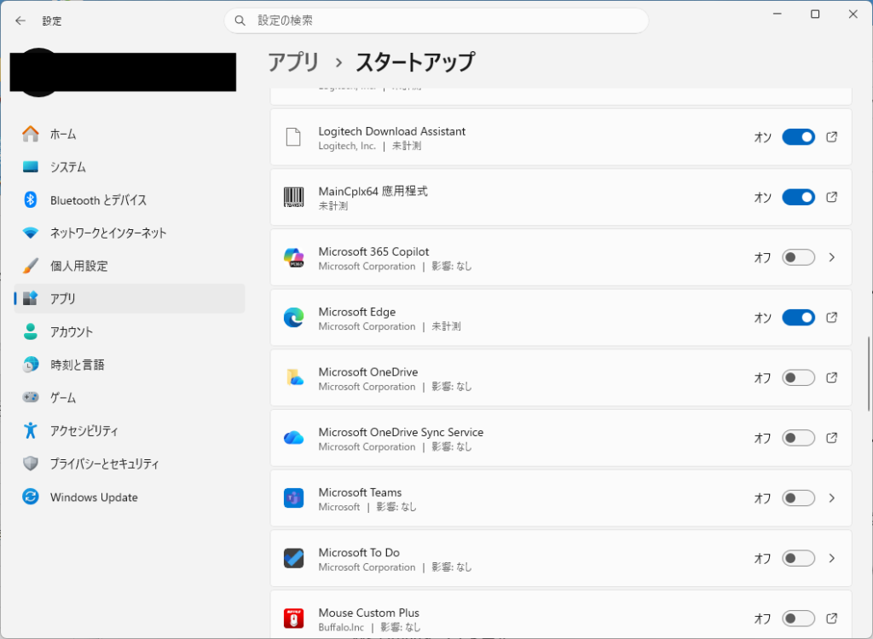Image resolution: width=873 pixels, height=639 pixels.
Task: Open Microsoft OneDrive external link icon
Action: pyautogui.click(x=831, y=377)
